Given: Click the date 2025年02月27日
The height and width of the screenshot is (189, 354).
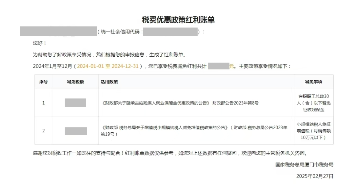Looking at the screenshot, I should tap(315, 176).
